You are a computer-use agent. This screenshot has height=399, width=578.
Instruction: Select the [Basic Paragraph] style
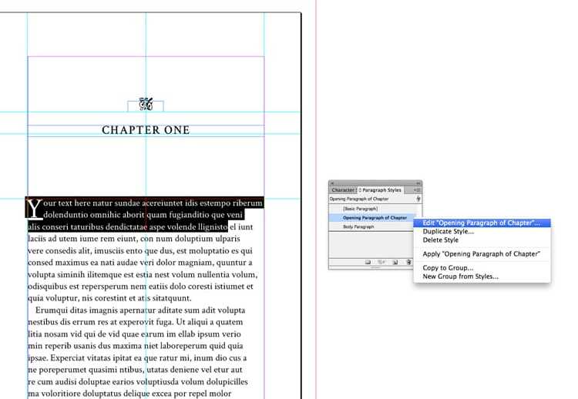[x=372, y=209]
